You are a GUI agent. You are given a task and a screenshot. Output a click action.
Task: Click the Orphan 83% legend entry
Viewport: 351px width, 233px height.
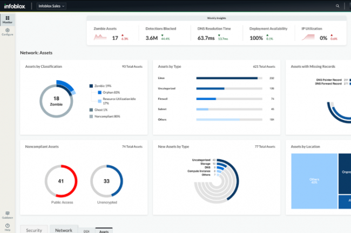coord(108,92)
